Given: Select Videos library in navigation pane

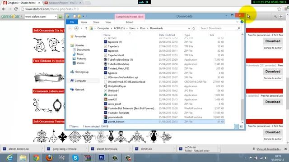Looking at the screenshot, I should [x=80, y=63].
